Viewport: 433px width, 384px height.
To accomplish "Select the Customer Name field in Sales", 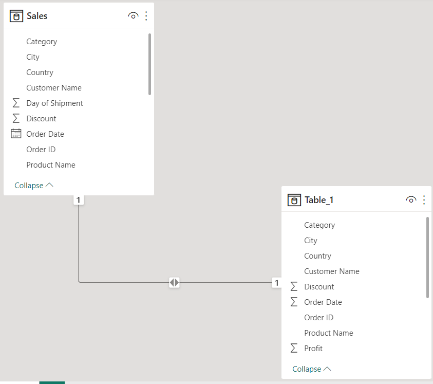I will pyautogui.click(x=53, y=87).
